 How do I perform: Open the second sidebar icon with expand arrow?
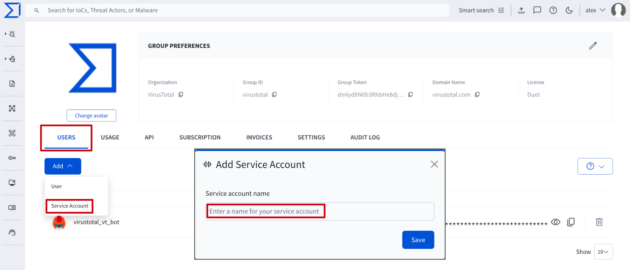[12, 59]
